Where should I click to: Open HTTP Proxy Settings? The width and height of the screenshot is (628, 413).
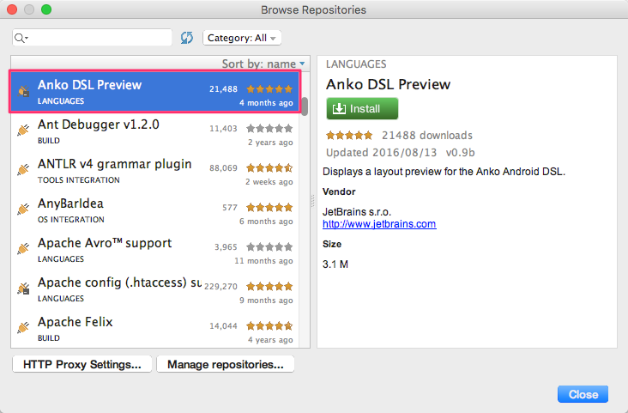pyautogui.click(x=82, y=364)
